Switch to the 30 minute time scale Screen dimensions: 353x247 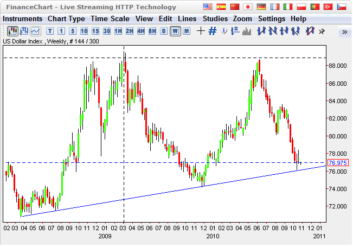click(x=107, y=31)
